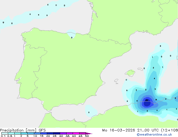Pick the legend swatch between 10 and 15
178x137 pixels.
pyautogui.click(x=37, y=133)
